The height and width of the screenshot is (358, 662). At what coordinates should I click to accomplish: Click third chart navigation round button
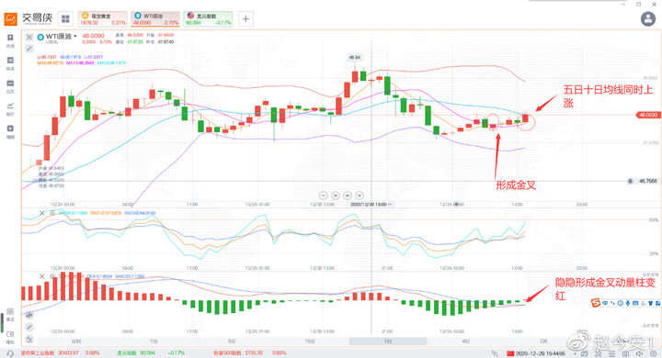tap(347, 196)
